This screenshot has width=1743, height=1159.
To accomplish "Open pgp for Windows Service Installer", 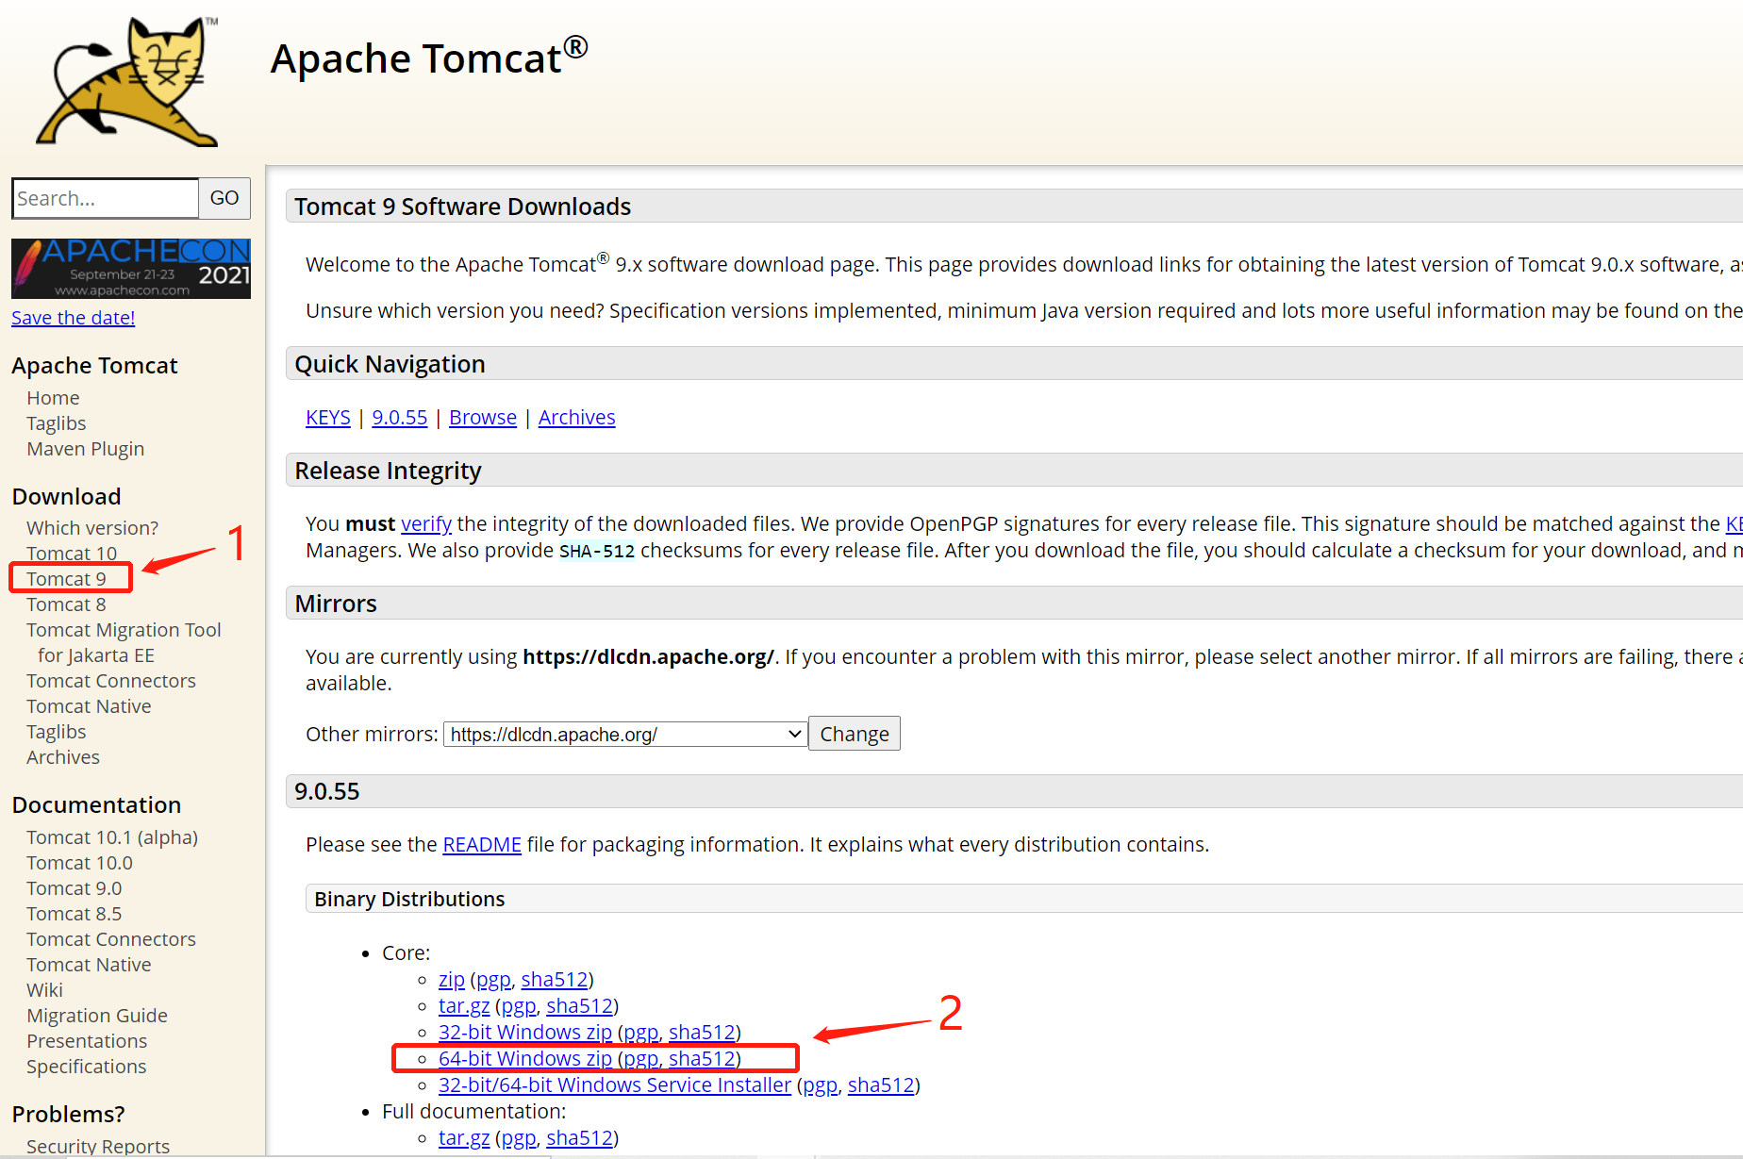I will pos(820,1085).
